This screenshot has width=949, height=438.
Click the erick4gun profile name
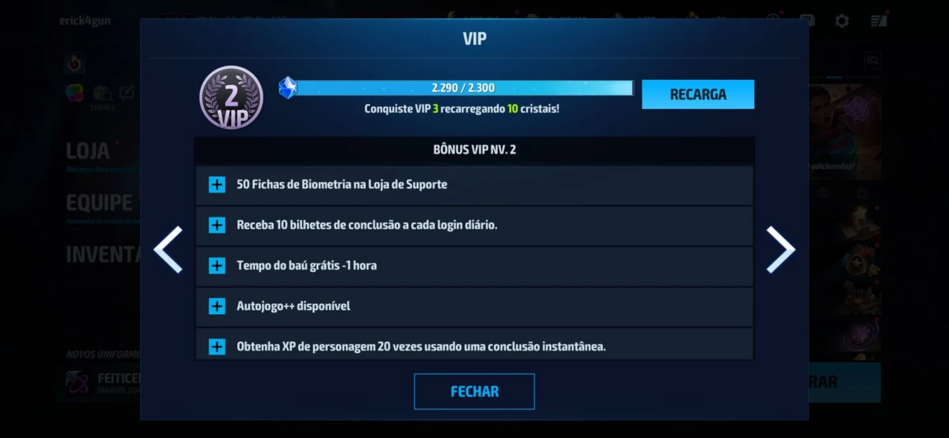click(x=85, y=21)
